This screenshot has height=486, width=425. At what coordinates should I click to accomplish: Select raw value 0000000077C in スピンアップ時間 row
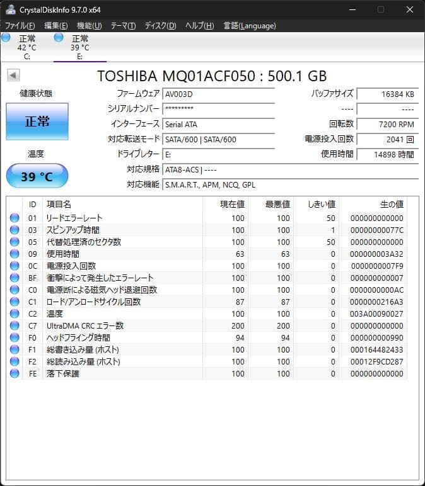coord(377,230)
